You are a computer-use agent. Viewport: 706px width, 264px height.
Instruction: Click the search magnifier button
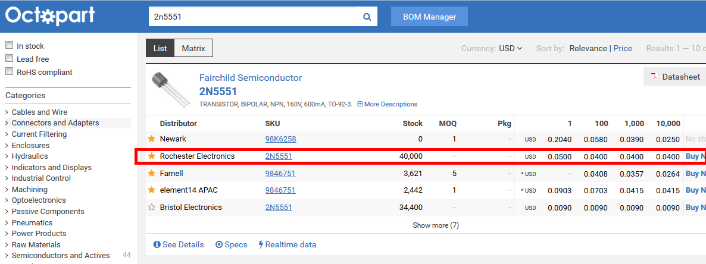point(367,17)
